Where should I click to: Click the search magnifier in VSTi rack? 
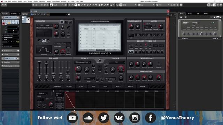click(185, 17)
